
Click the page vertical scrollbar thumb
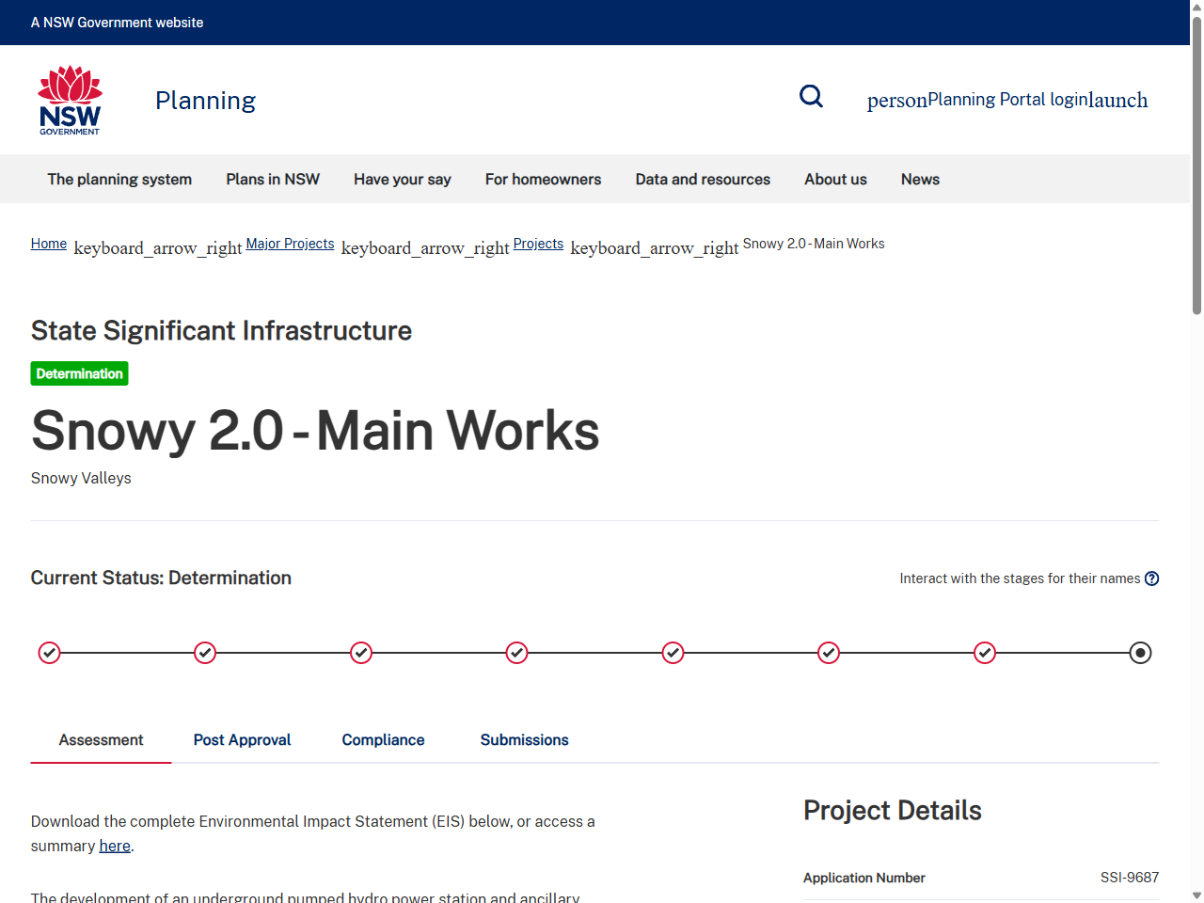coord(1196,165)
